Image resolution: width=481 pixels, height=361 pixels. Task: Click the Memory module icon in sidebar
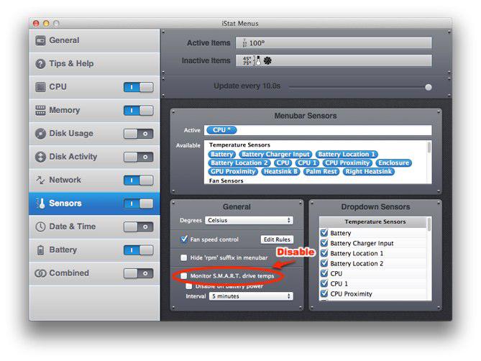click(x=40, y=110)
